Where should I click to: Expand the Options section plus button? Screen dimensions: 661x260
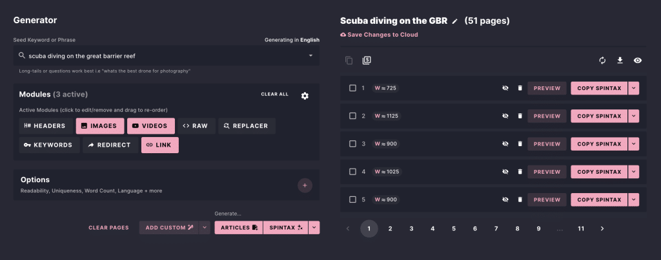(305, 185)
